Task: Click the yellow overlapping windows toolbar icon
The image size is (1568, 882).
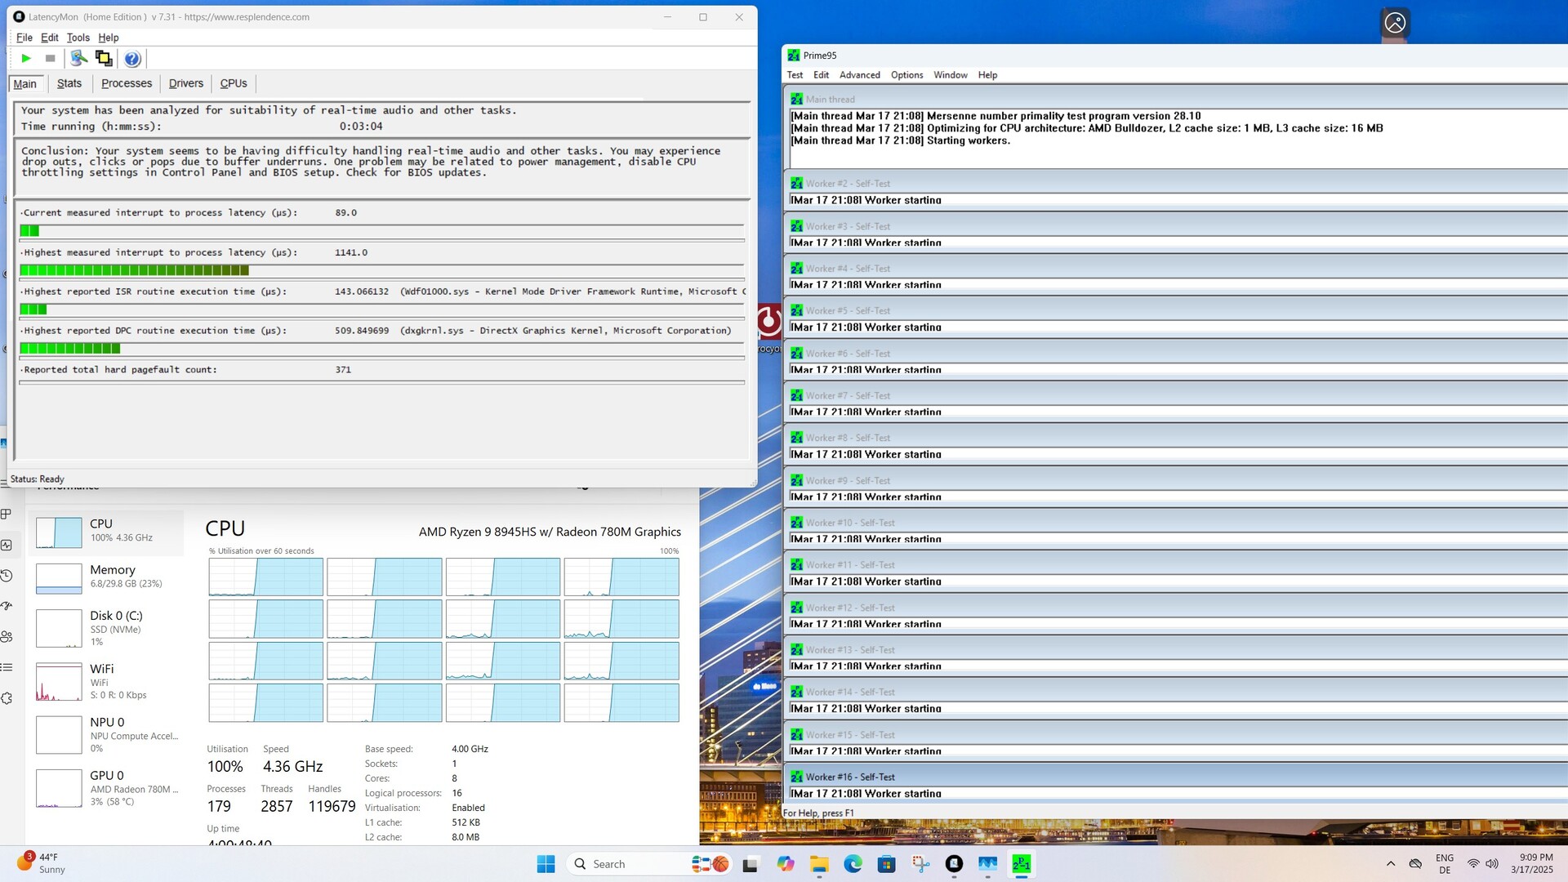Action: point(104,58)
